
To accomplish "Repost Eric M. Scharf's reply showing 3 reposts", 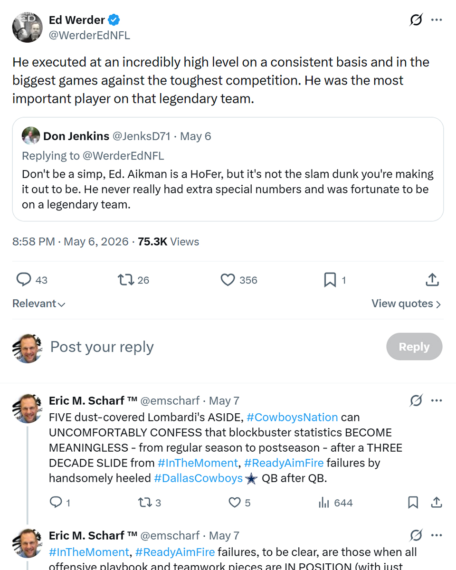I will point(149,503).
